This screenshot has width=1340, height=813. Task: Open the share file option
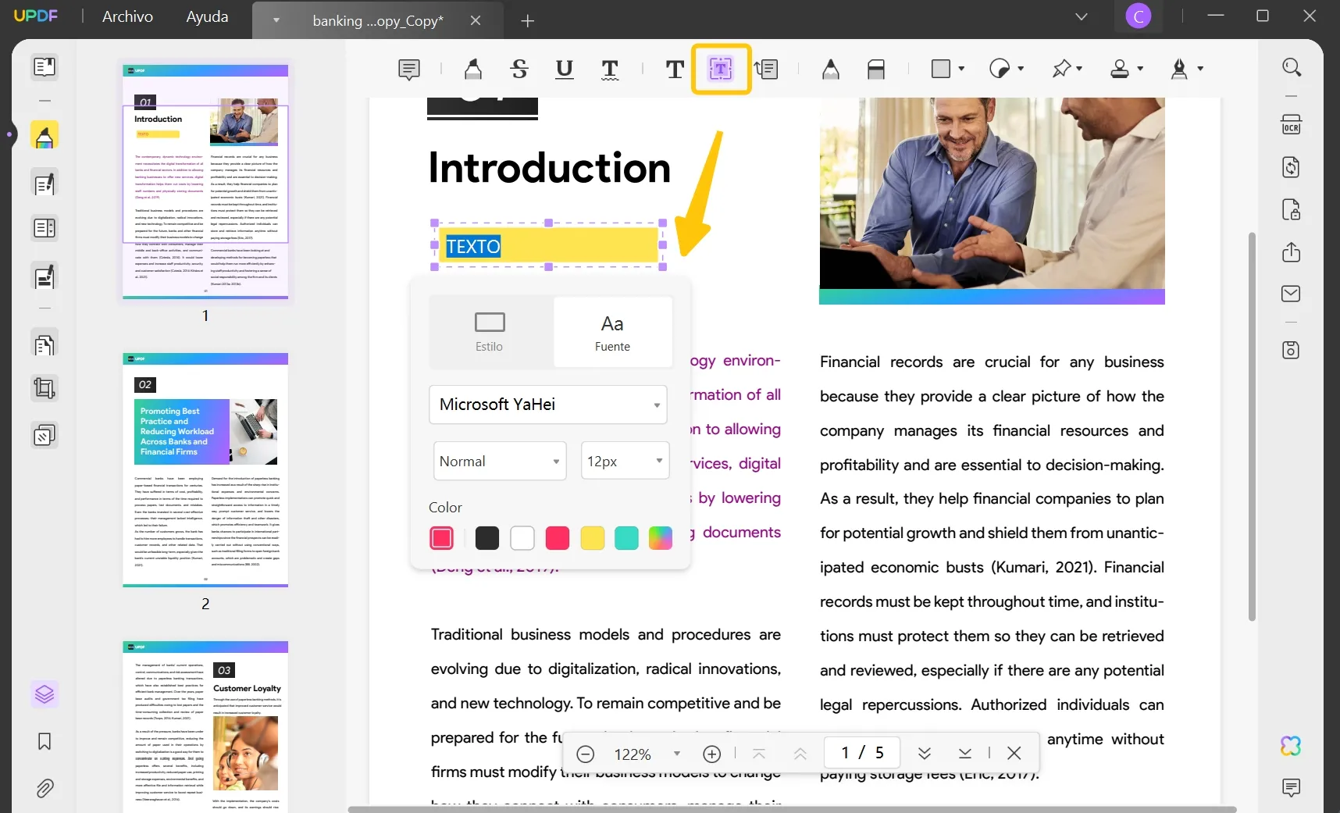click(1292, 252)
